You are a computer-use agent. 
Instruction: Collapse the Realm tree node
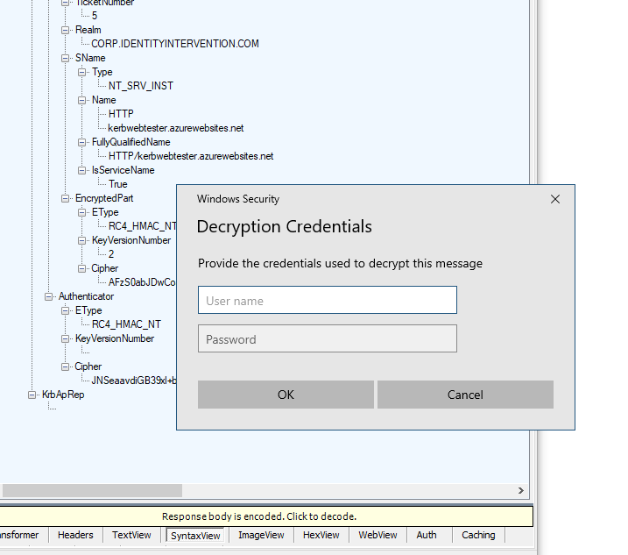pos(66,30)
